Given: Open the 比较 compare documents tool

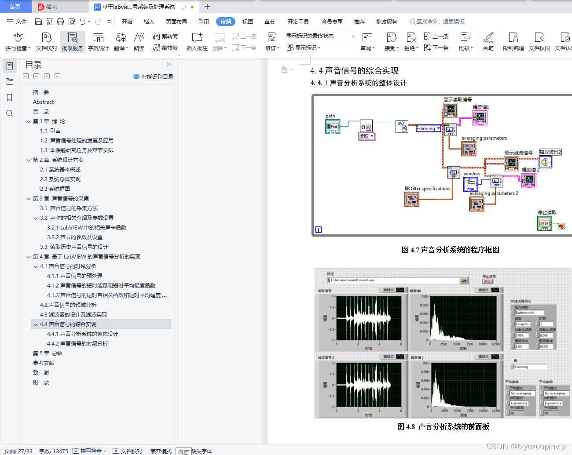Looking at the screenshot, I should 466,42.
